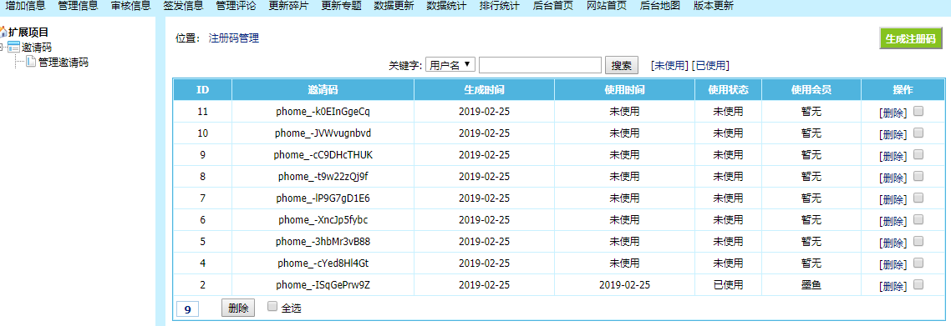Open the 更新专题 menu
Image resolution: width=951 pixels, height=326 pixels.
(341, 6)
